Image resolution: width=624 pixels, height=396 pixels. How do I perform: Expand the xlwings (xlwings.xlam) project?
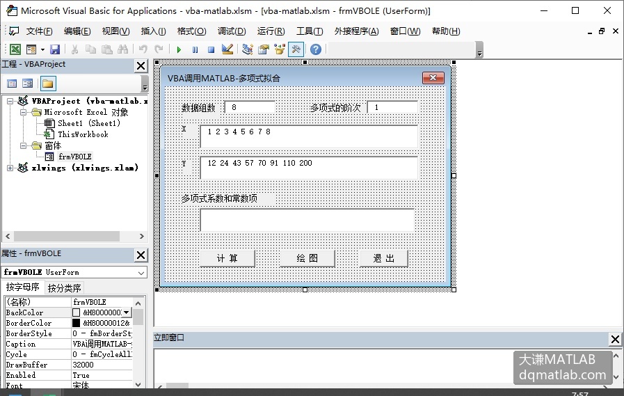click(10, 168)
